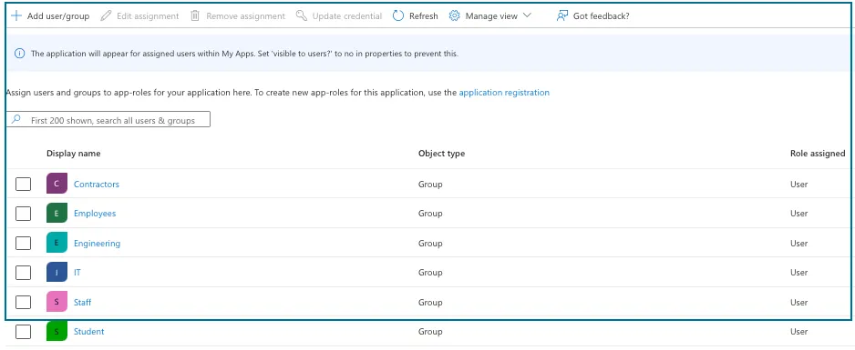Click User role in Contractors row
This screenshot has height=350, width=855.
[x=798, y=185]
